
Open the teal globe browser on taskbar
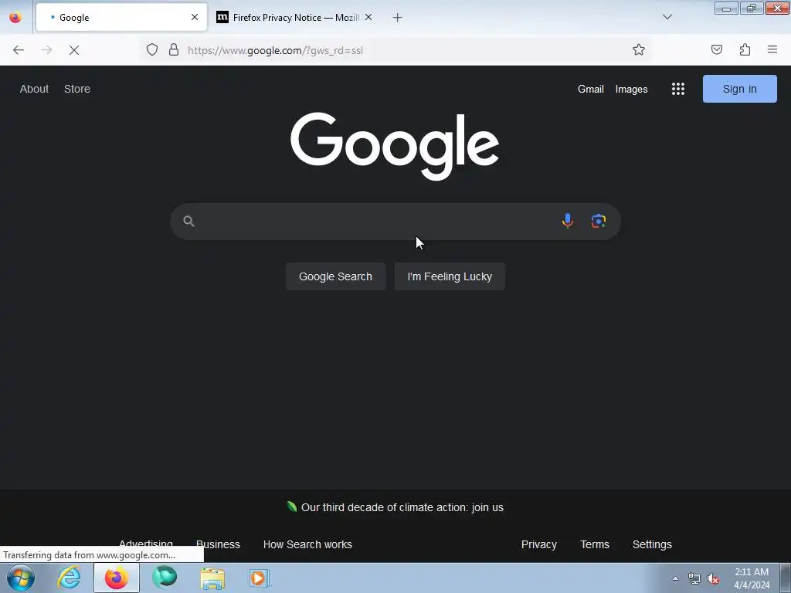coord(165,578)
